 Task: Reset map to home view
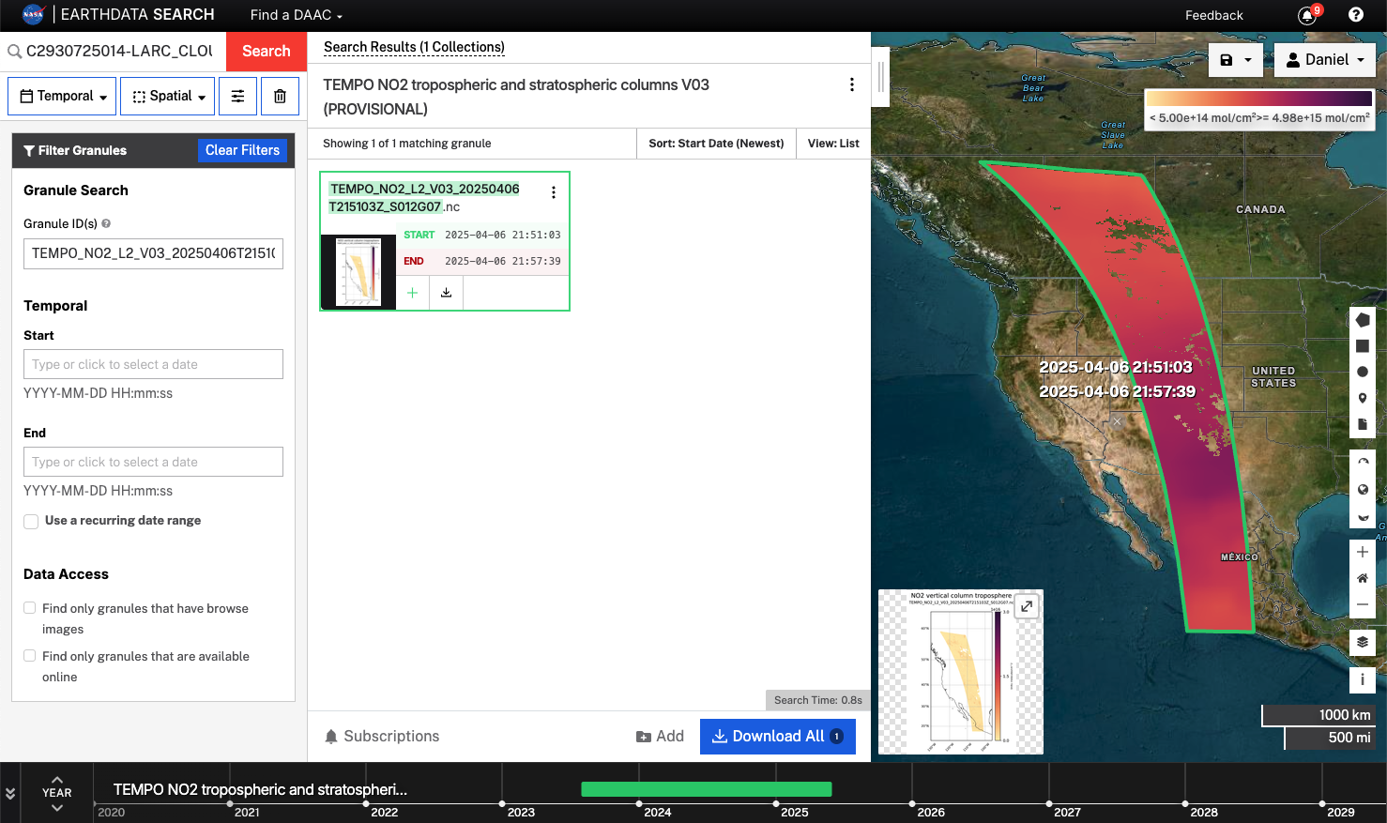1363,578
